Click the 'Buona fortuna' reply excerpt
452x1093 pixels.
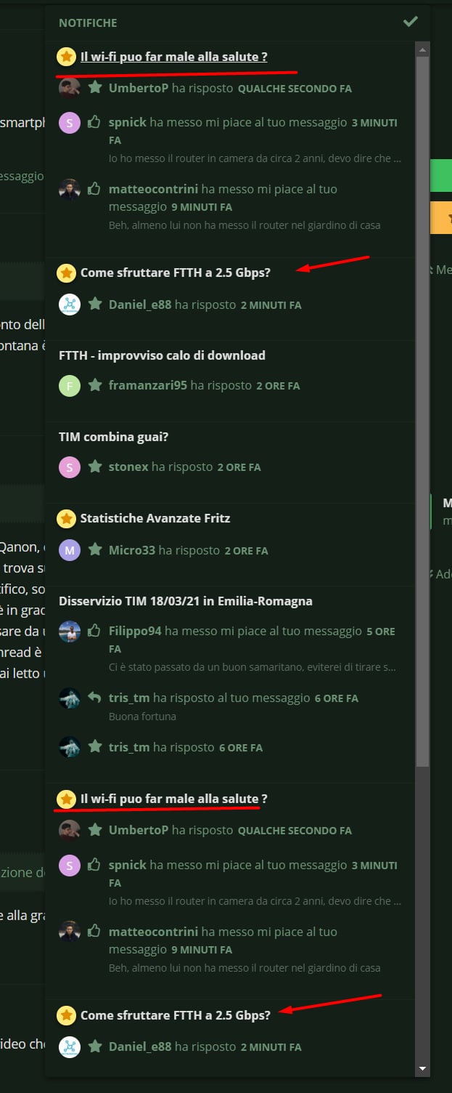point(142,716)
